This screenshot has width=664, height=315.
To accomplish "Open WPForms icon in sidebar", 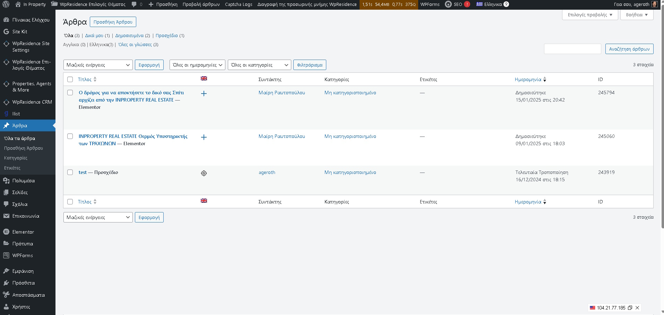I will [6, 255].
